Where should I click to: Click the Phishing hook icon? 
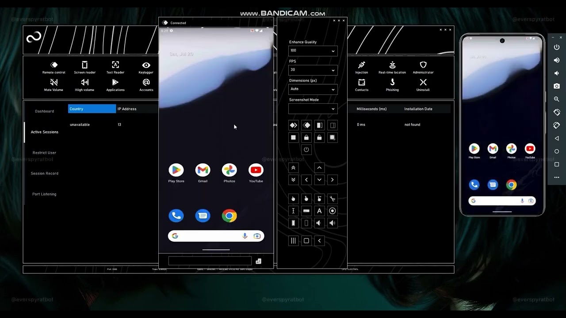[x=392, y=82]
